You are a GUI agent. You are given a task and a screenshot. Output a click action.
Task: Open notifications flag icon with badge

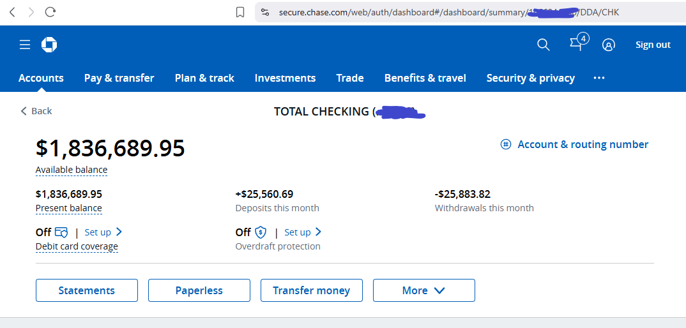(577, 44)
